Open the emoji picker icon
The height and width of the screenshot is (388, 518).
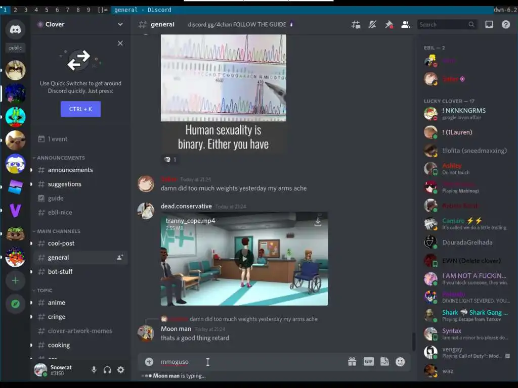coord(400,362)
